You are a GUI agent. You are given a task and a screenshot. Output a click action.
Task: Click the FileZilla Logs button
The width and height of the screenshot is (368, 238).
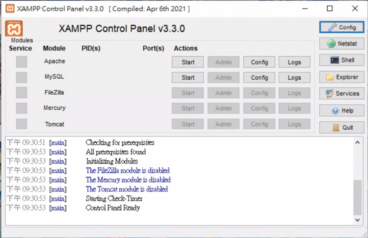(x=295, y=93)
